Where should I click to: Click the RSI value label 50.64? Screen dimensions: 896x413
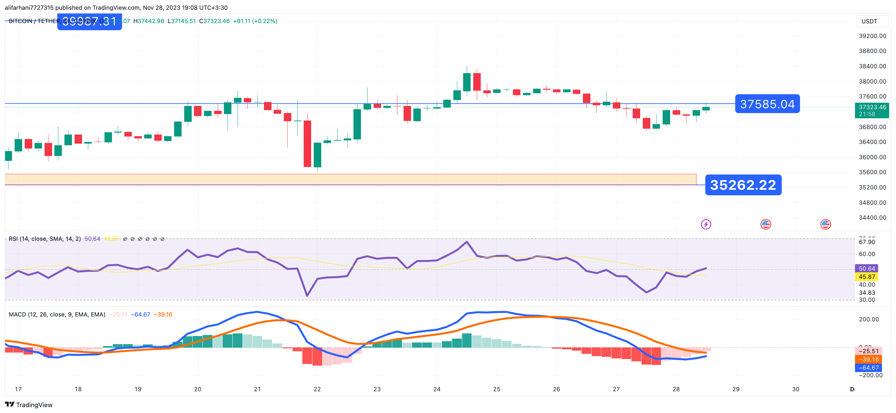[866, 268]
